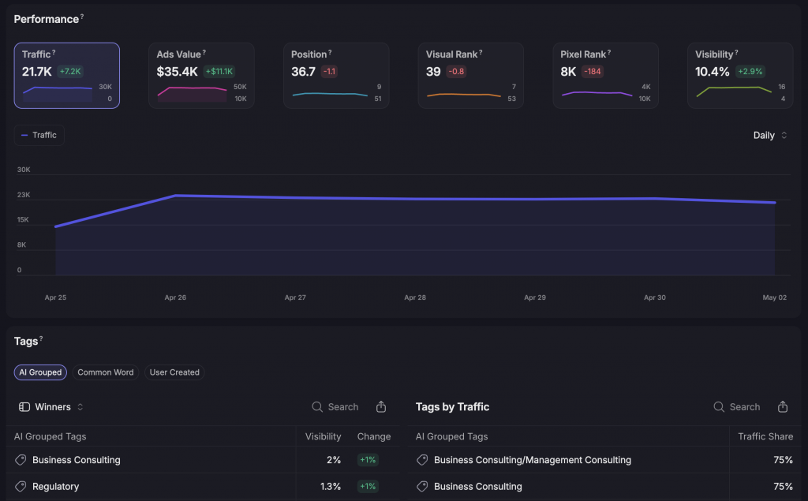Open the Daily interval dropdown
The image size is (808, 501).
click(770, 135)
